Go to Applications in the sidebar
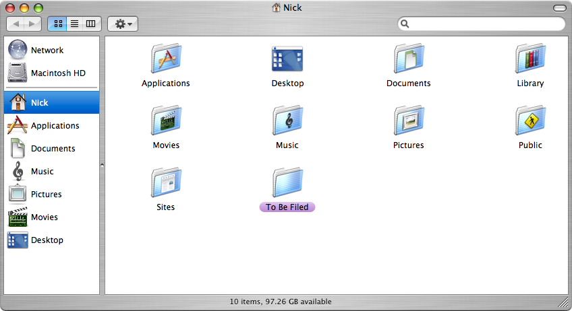572x311 pixels. click(x=52, y=125)
